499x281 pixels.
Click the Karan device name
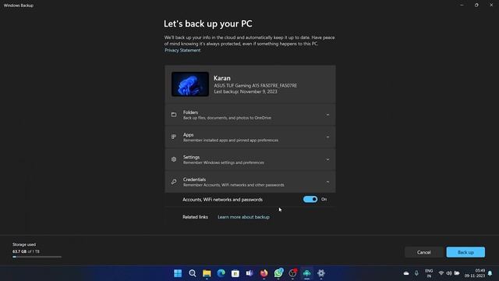point(221,78)
